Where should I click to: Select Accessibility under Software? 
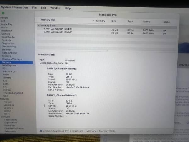click(x=11, y=120)
